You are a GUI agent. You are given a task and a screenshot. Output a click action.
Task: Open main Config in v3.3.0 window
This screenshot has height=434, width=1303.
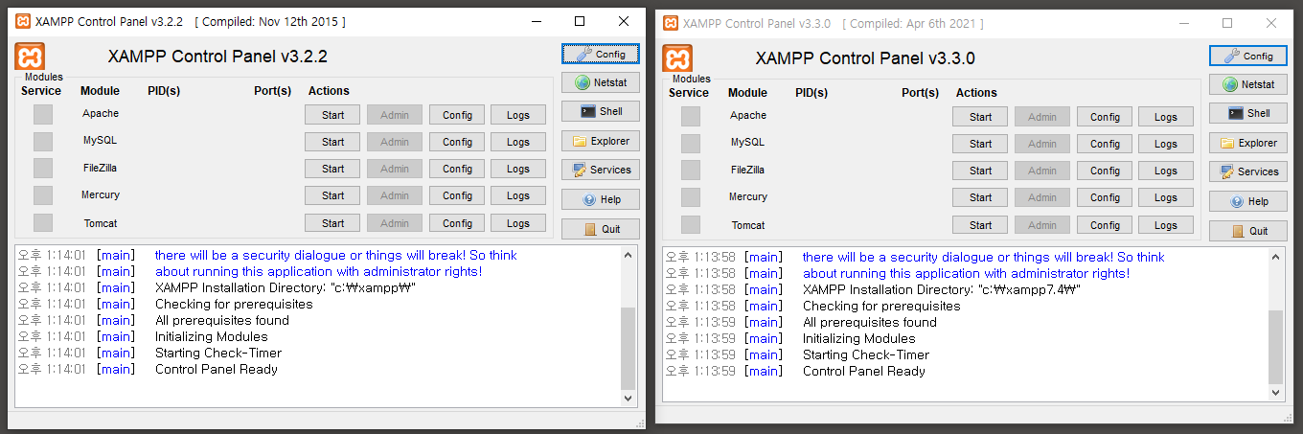point(1248,56)
